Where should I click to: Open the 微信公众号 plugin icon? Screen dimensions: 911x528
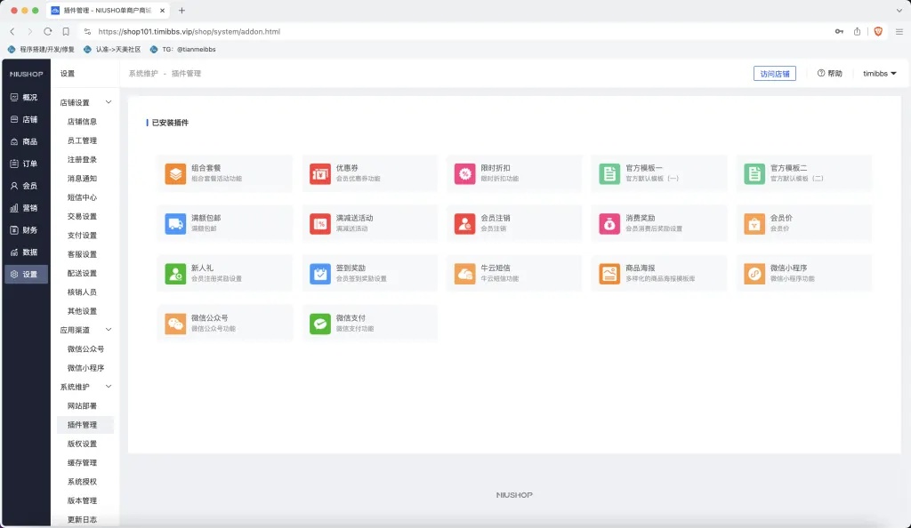pos(175,324)
